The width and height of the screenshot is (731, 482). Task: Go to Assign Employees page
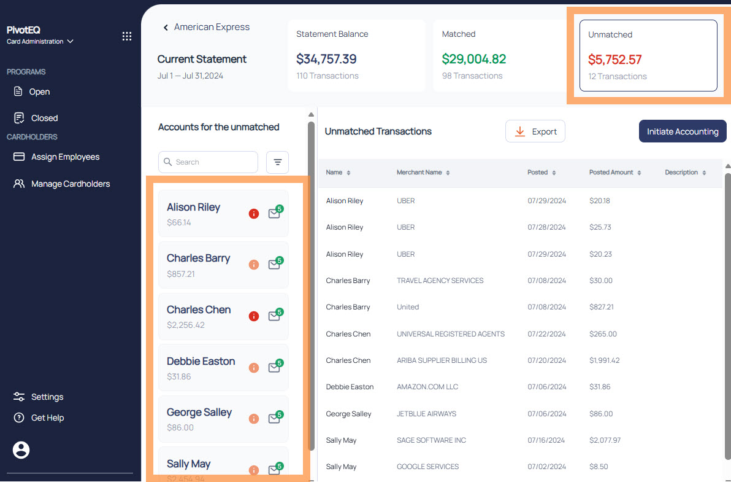(x=65, y=157)
